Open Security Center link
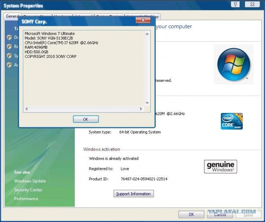Viewport: 265px width, 222px height. pos(28,190)
